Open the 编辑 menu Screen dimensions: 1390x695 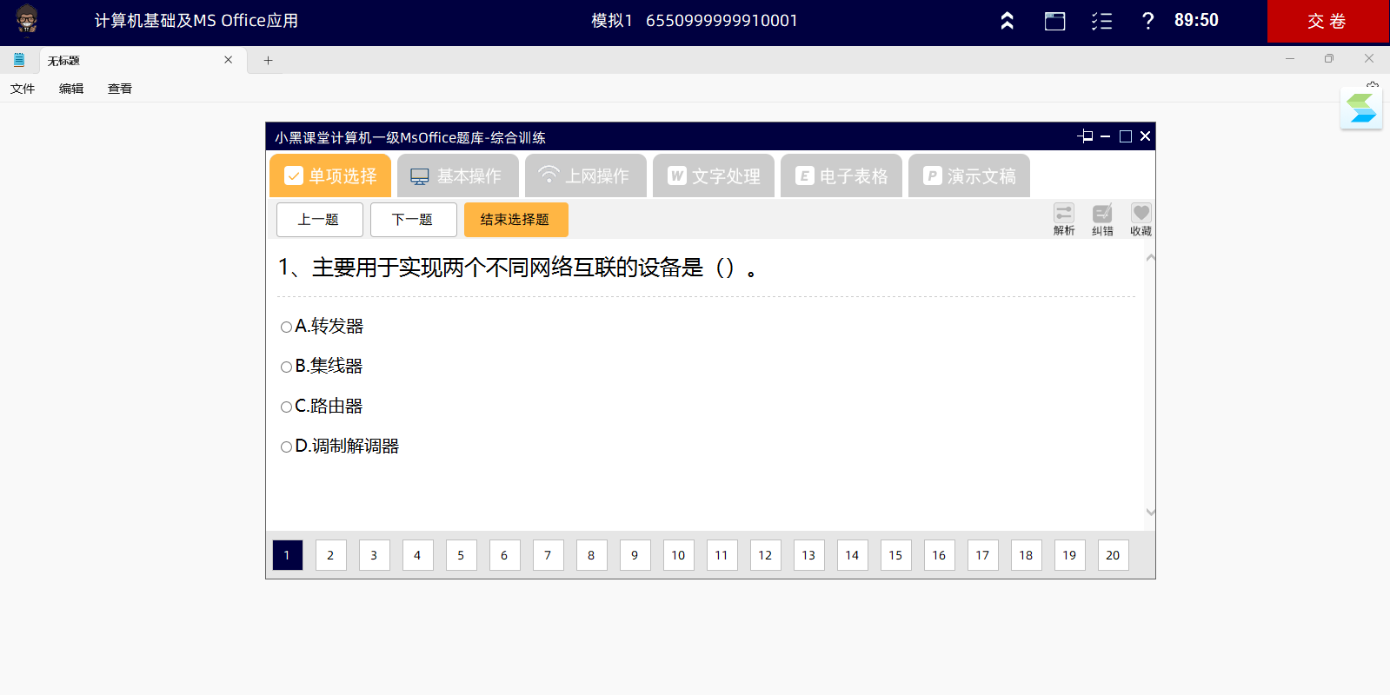tap(71, 89)
